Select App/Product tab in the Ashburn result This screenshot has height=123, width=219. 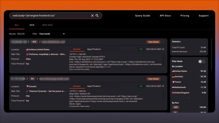[x=94, y=49]
